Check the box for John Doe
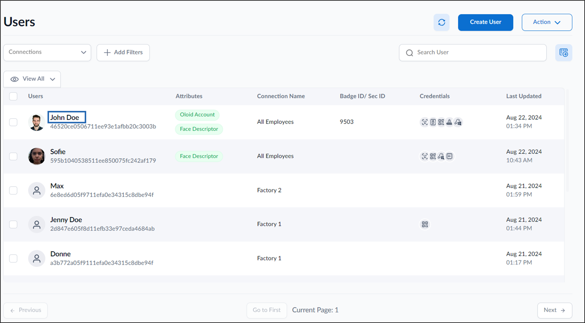The width and height of the screenshot is (585, 323). (13, 122)
